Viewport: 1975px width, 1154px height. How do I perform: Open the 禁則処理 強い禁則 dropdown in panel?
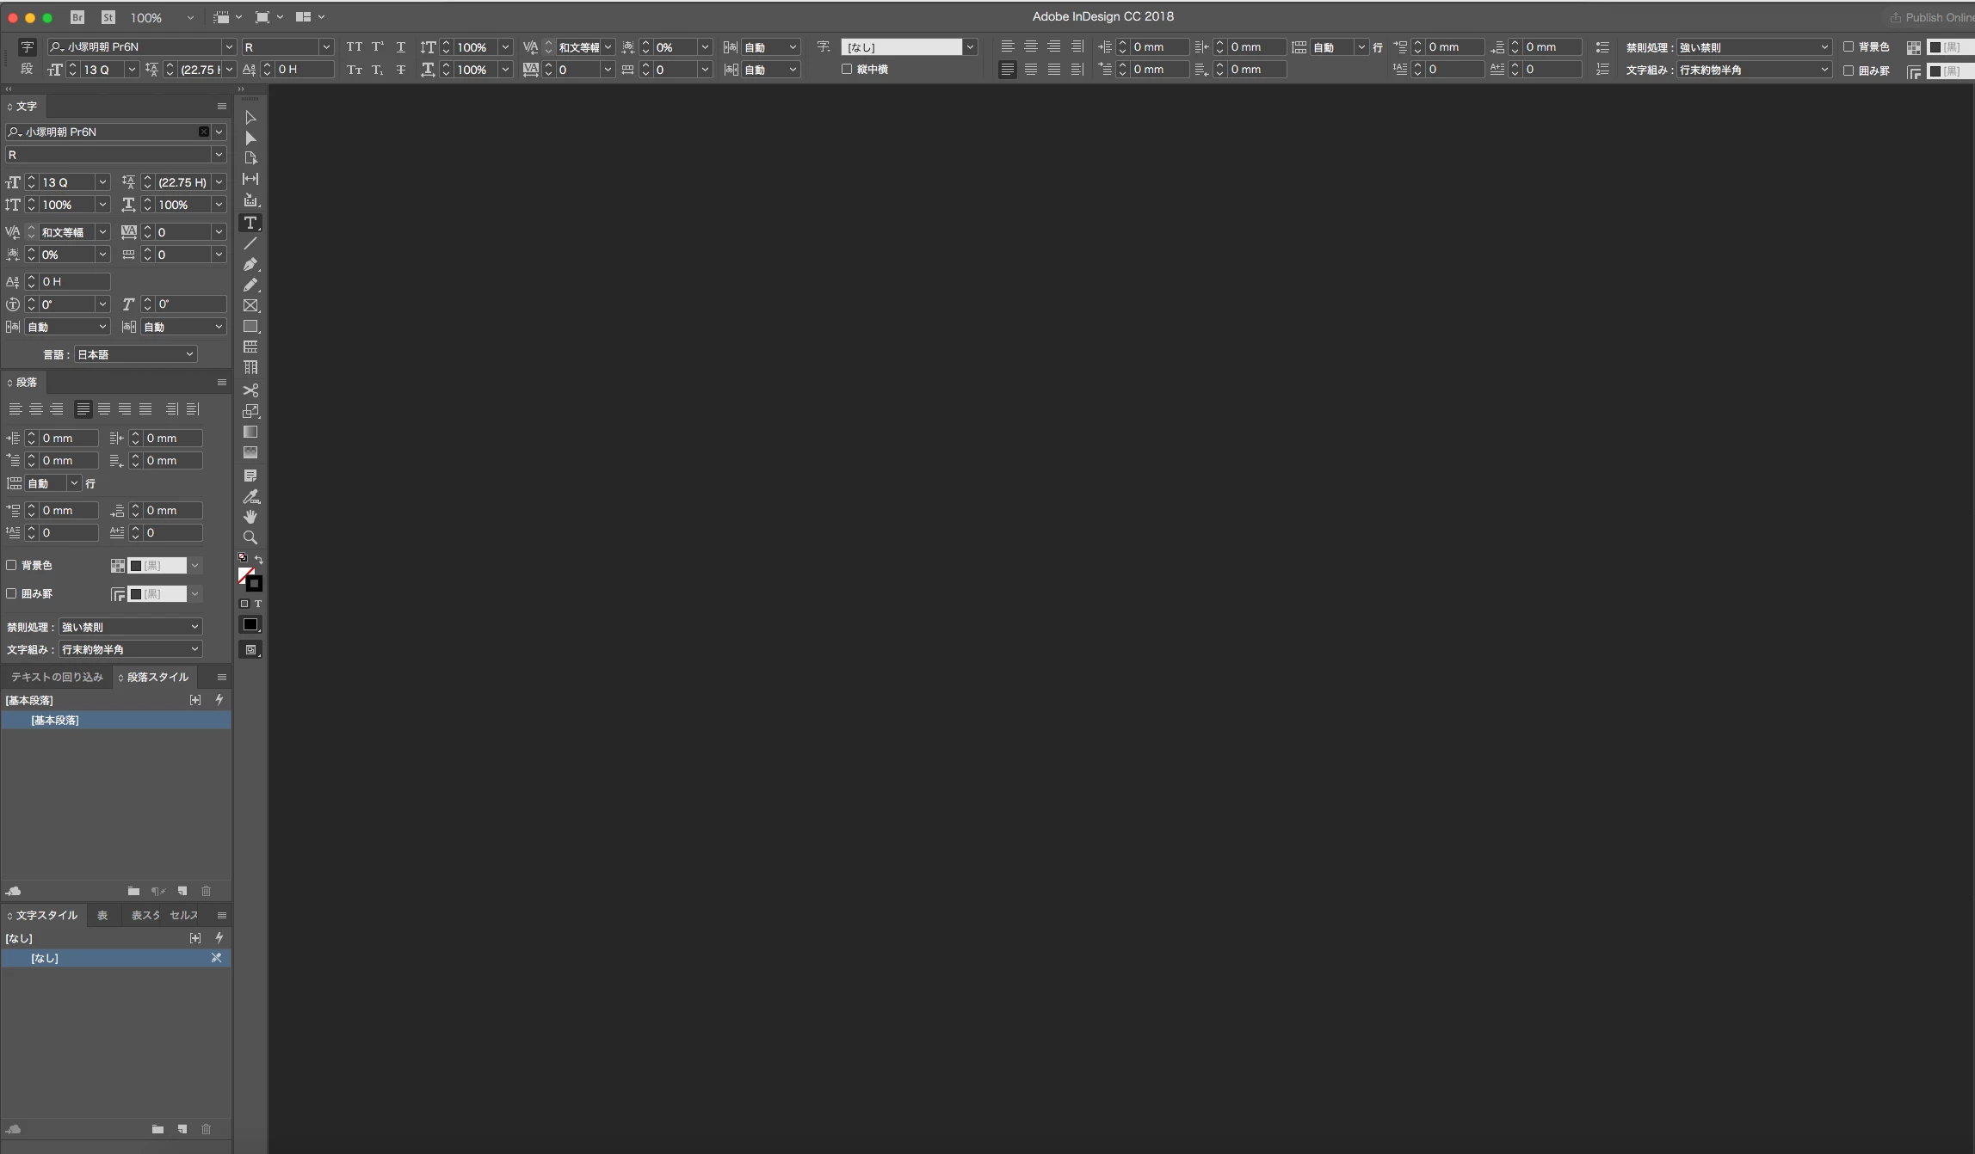point(130,627)
